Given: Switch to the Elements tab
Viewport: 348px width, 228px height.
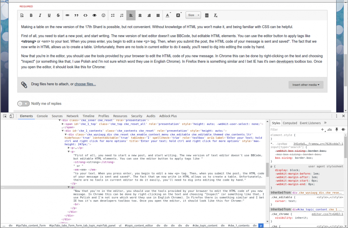Looking at the screenshot, I should coord(26,116).
